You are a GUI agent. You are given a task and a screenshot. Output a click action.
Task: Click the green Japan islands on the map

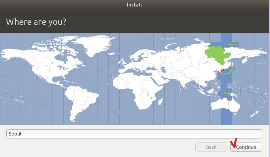[x=229, y=72]
